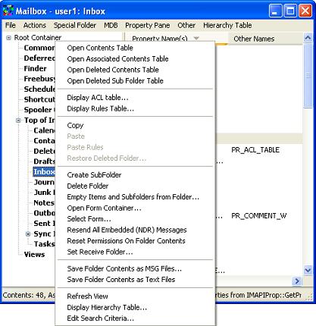
Task: Select the Deferred Action folder
Action: pyautogui.click(x=39, y=58)
